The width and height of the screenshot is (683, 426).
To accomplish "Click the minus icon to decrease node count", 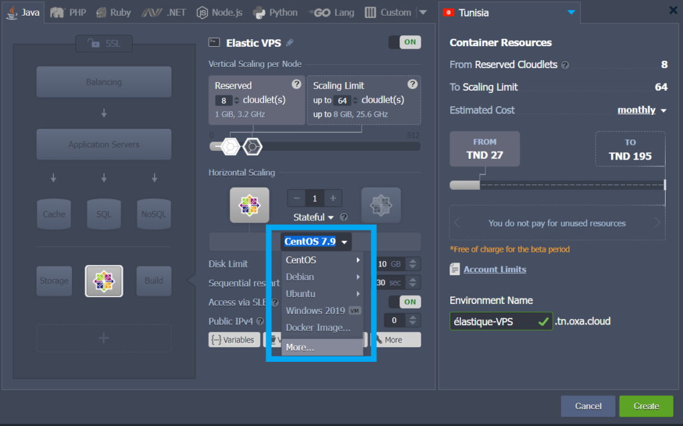I will tap(297, 198).
